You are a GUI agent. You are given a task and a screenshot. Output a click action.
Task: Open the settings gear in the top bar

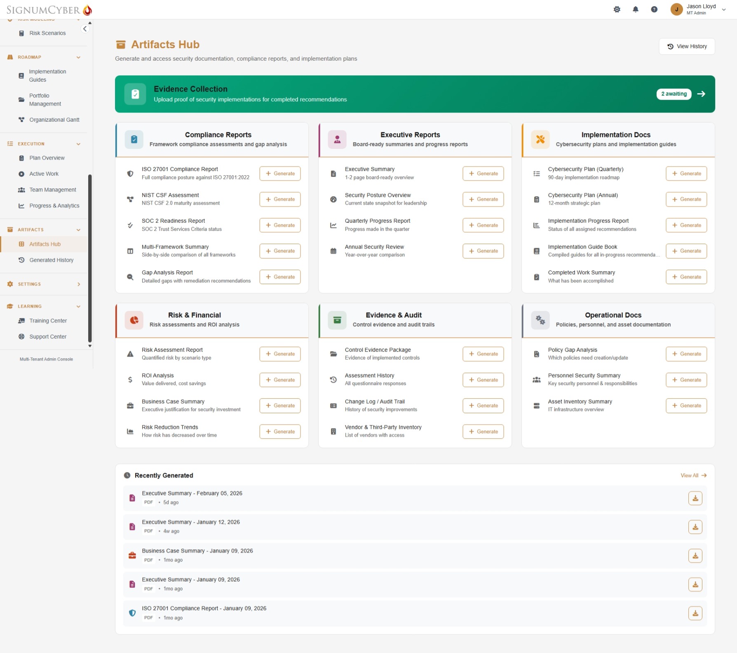click(x=617, y=9)
